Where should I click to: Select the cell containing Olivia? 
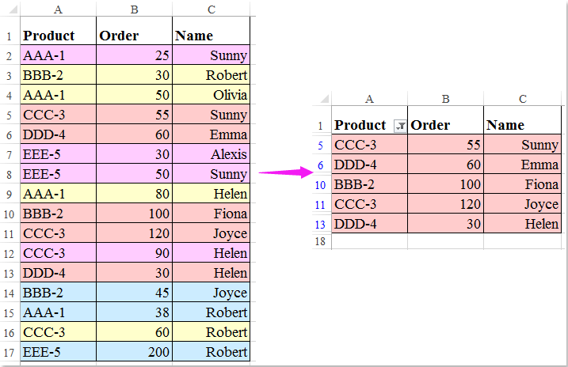coord(212,95)
